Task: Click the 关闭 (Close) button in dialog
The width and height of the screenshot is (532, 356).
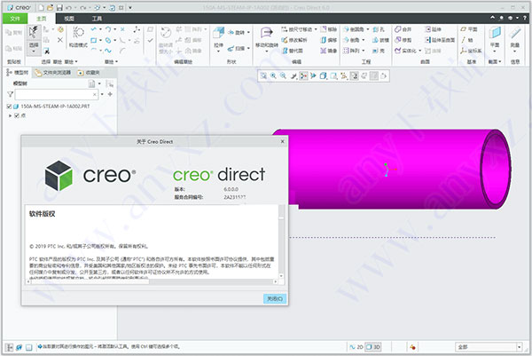Action: (275, 298)
